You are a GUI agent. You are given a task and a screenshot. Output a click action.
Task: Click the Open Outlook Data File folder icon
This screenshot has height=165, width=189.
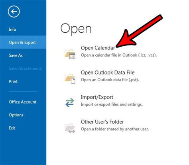click(x=70, y=79)
